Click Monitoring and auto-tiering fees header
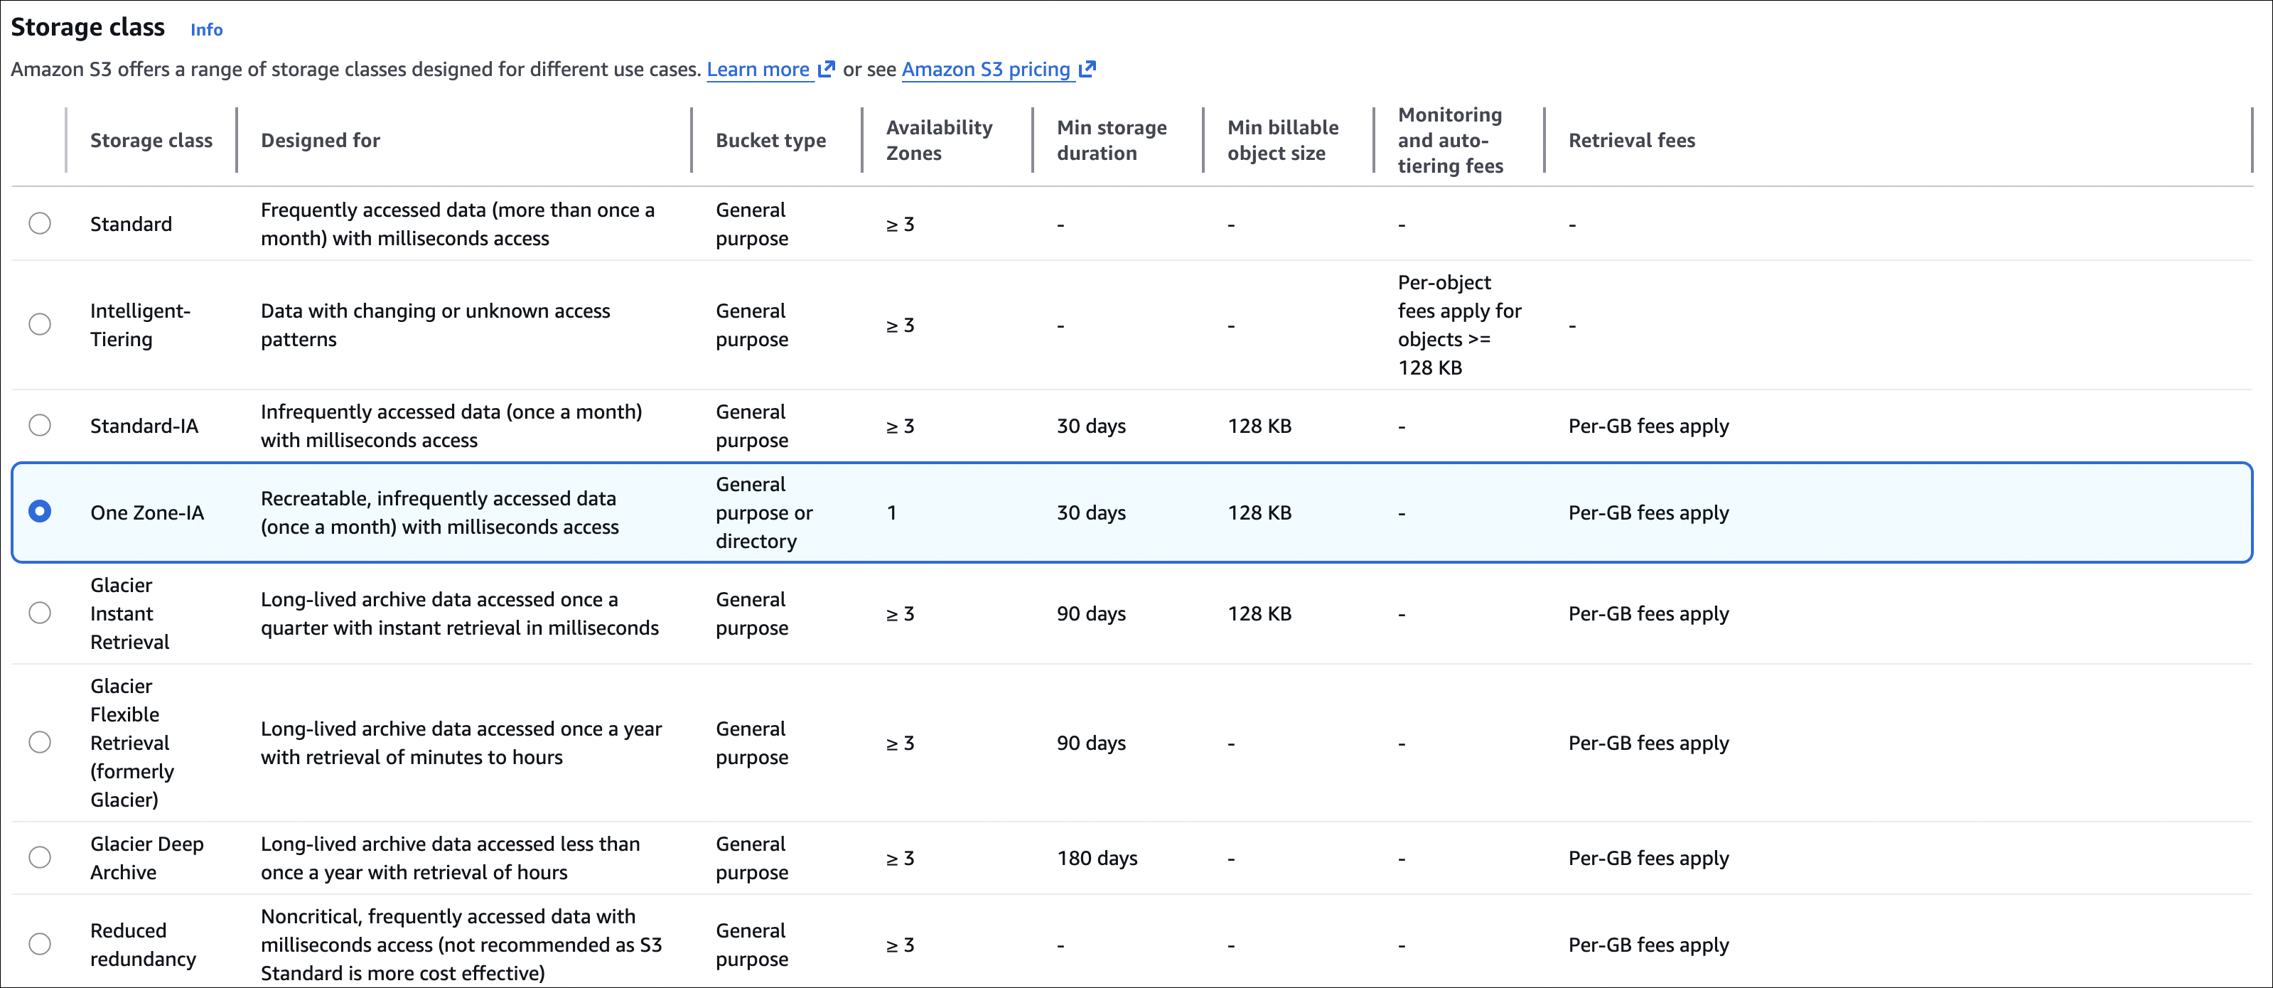2273x988 pixels. click(1450, 140)
